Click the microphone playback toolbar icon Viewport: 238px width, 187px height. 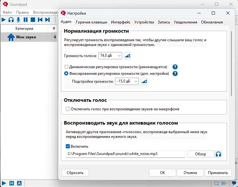pyautogui.click(x=18, y=20)
